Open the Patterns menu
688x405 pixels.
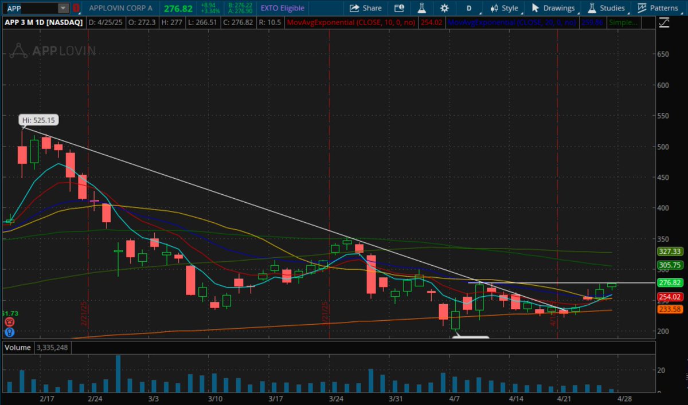[658, 8]
